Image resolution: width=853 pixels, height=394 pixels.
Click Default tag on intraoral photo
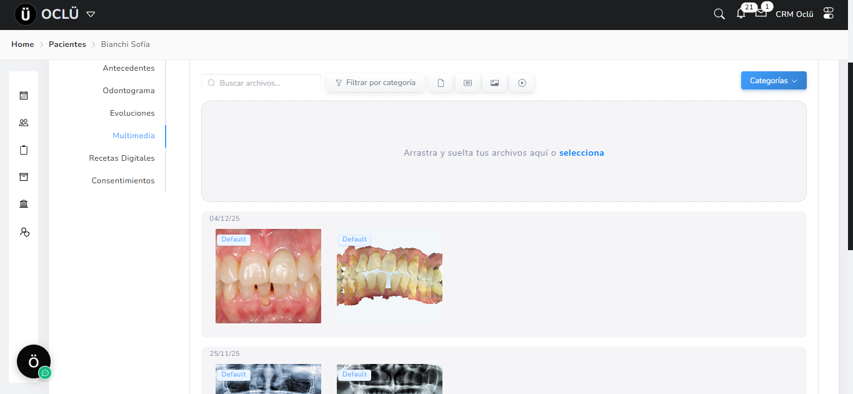(x=234, y=240)
